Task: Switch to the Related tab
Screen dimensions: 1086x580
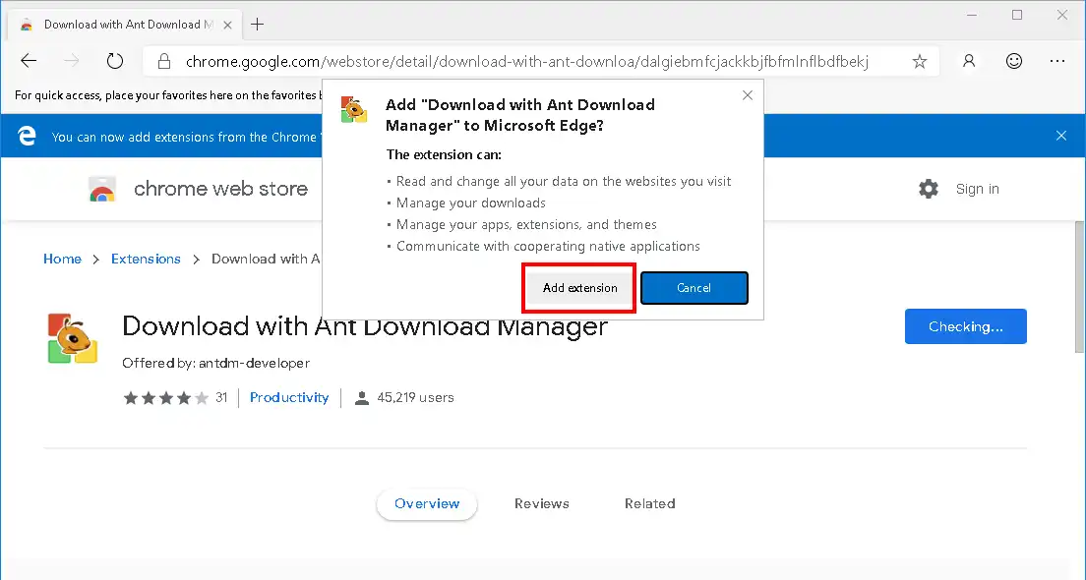Action: (649, 504)
